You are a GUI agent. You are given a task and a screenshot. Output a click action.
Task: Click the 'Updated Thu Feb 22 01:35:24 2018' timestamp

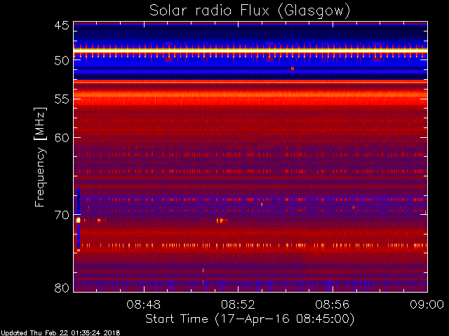(x=60, y=333)
